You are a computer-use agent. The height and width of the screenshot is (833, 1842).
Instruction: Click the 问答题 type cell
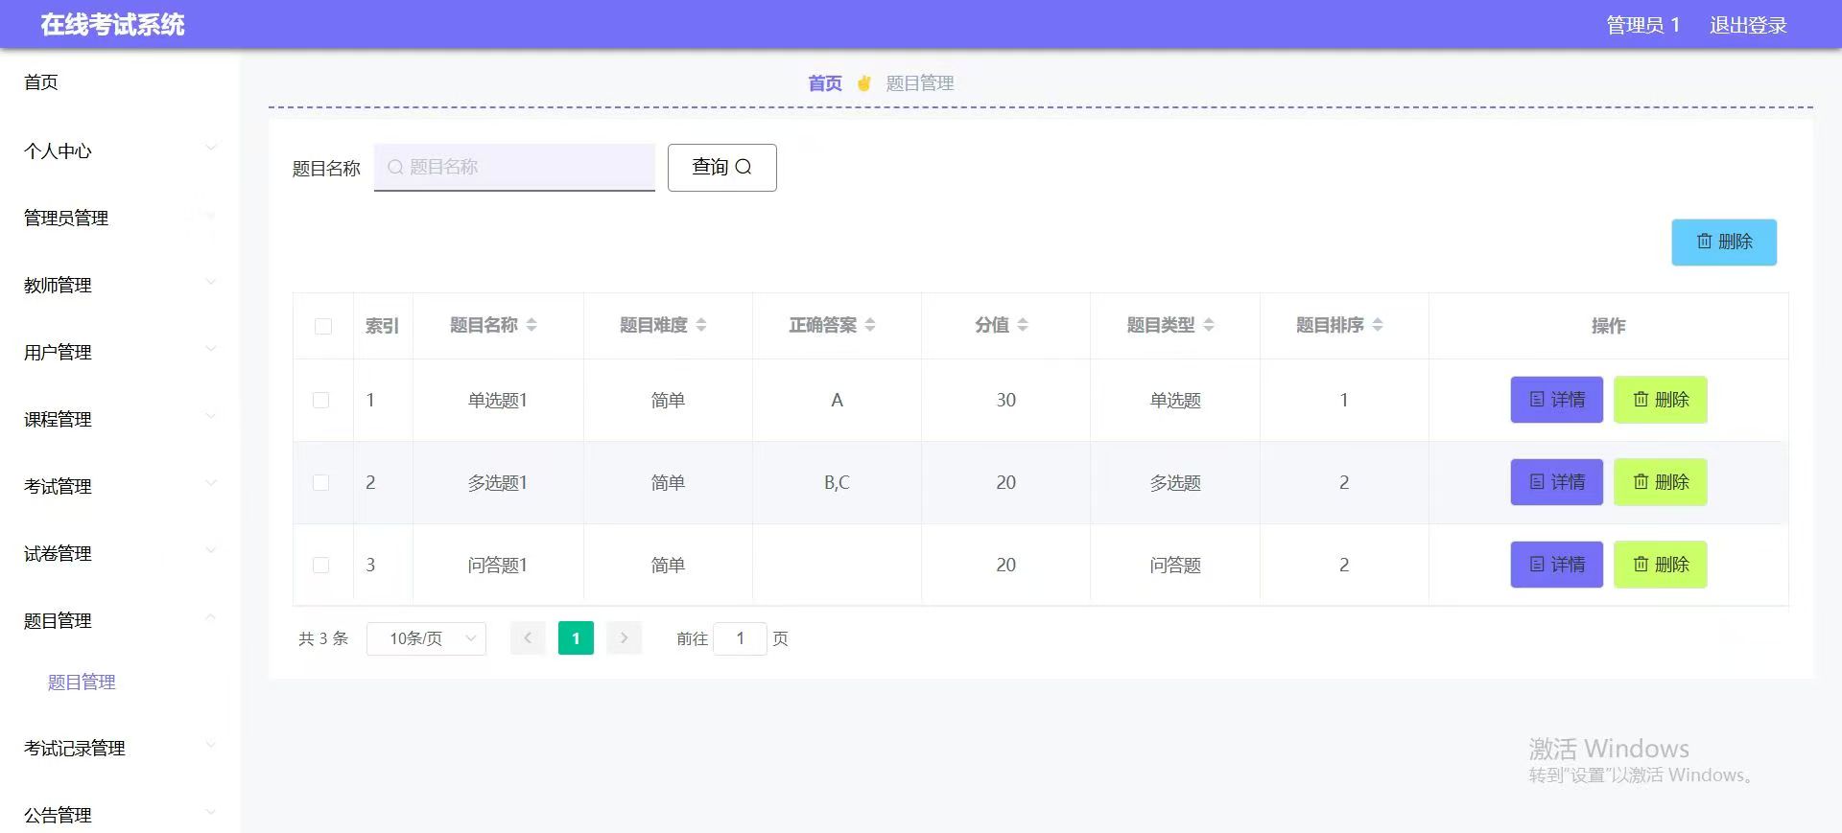click(x=1175, y=565)
